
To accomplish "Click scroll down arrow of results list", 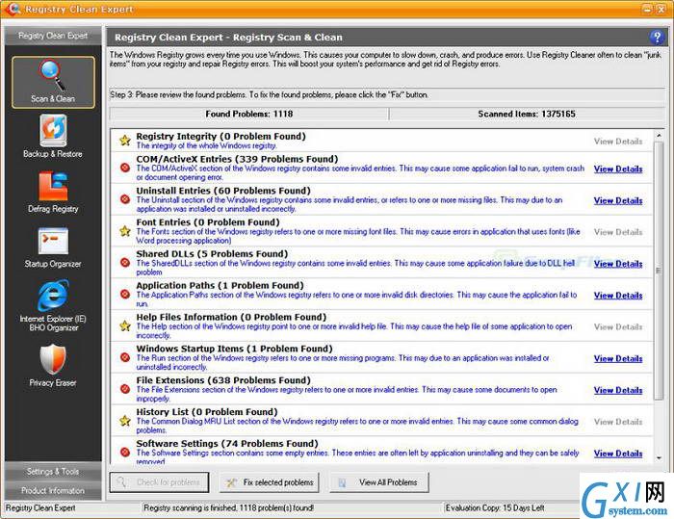I will click(x=659, y=458).
